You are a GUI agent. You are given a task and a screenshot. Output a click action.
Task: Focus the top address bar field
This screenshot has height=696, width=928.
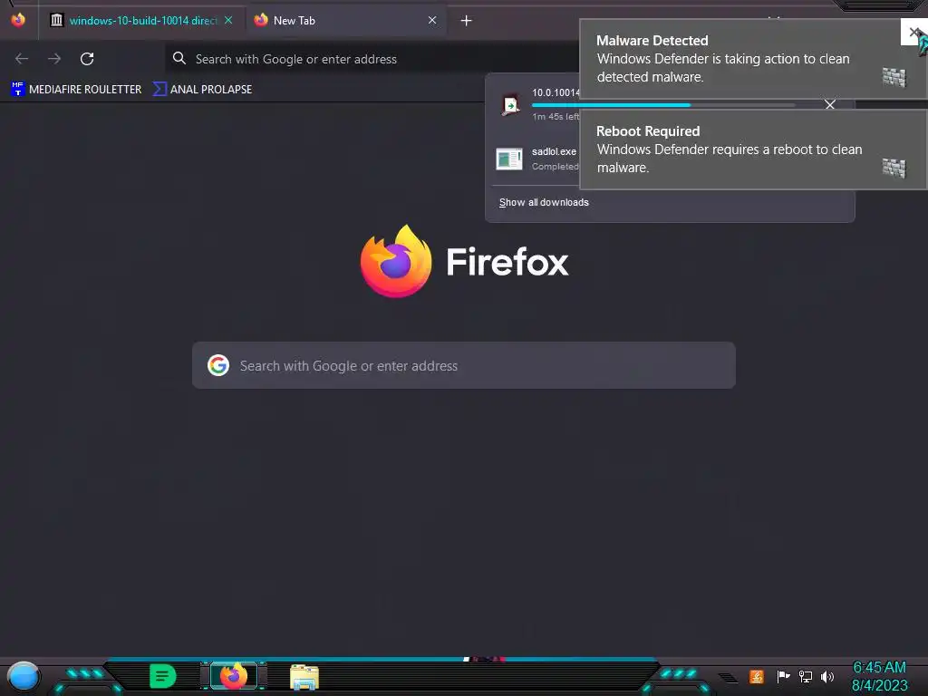(x=372, y=59)
